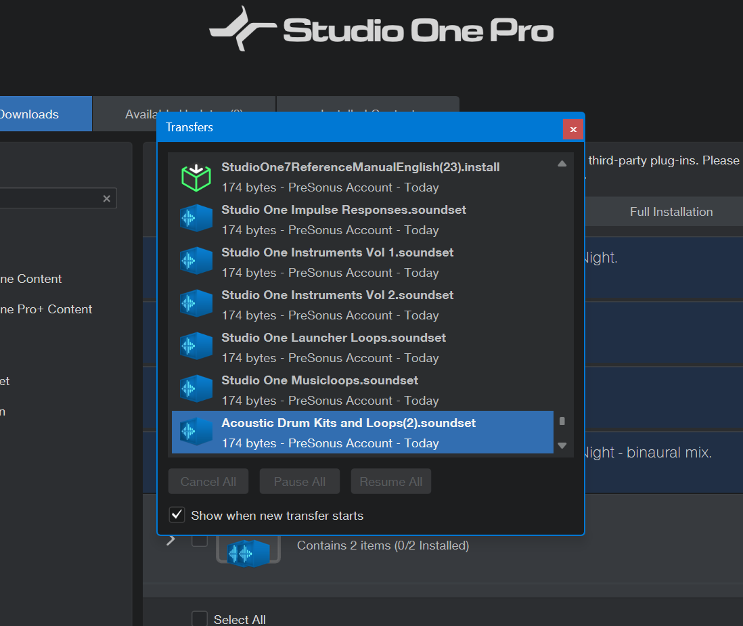
Task: Click the Transfers dialog title text
Action: coord(189,127)
